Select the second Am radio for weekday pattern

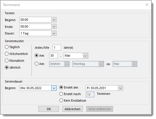(x=36, y=63)
